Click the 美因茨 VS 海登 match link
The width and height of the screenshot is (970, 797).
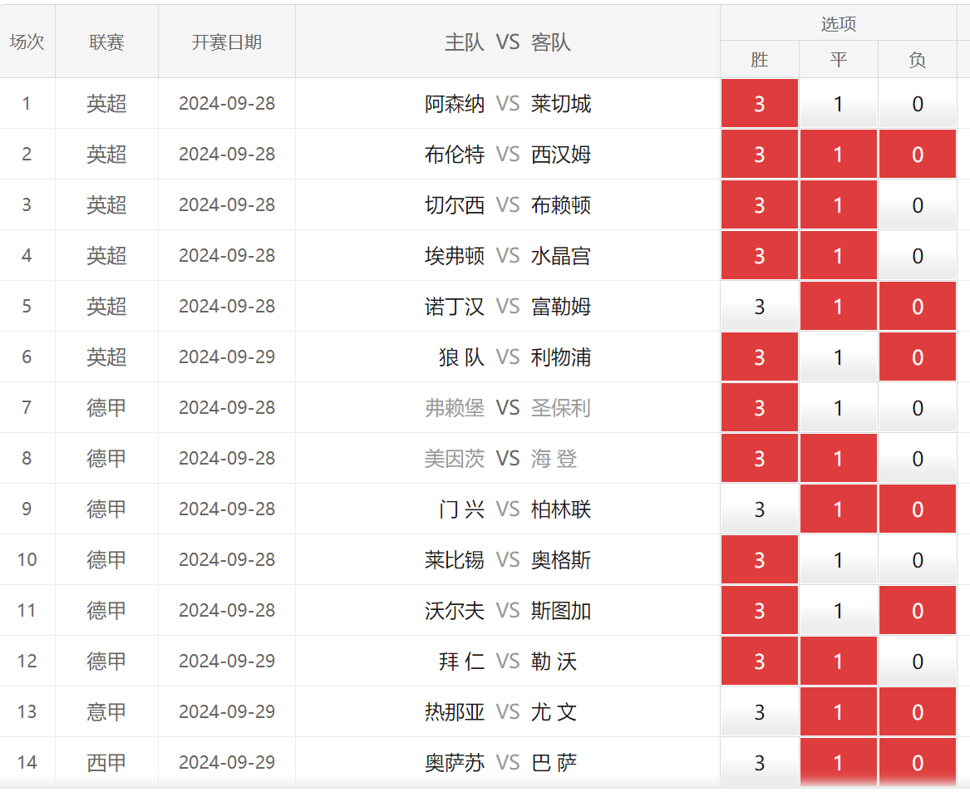pyautogui.click(x=501, y=458)
